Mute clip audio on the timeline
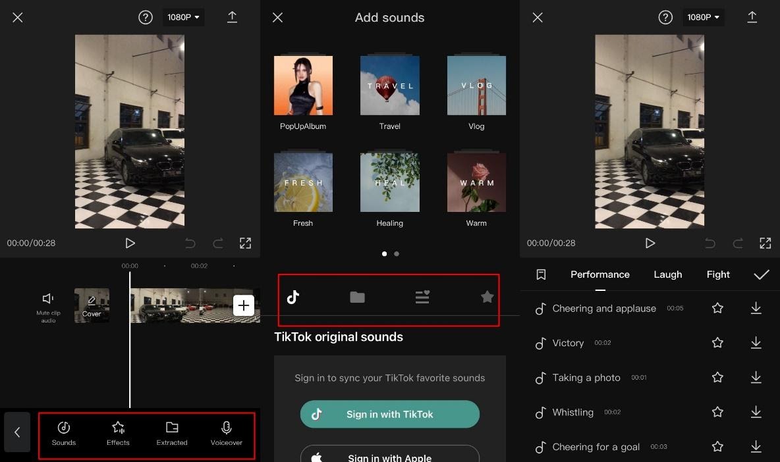The height and width of the screenshot is (462, 780). click(x=48, y=307)
